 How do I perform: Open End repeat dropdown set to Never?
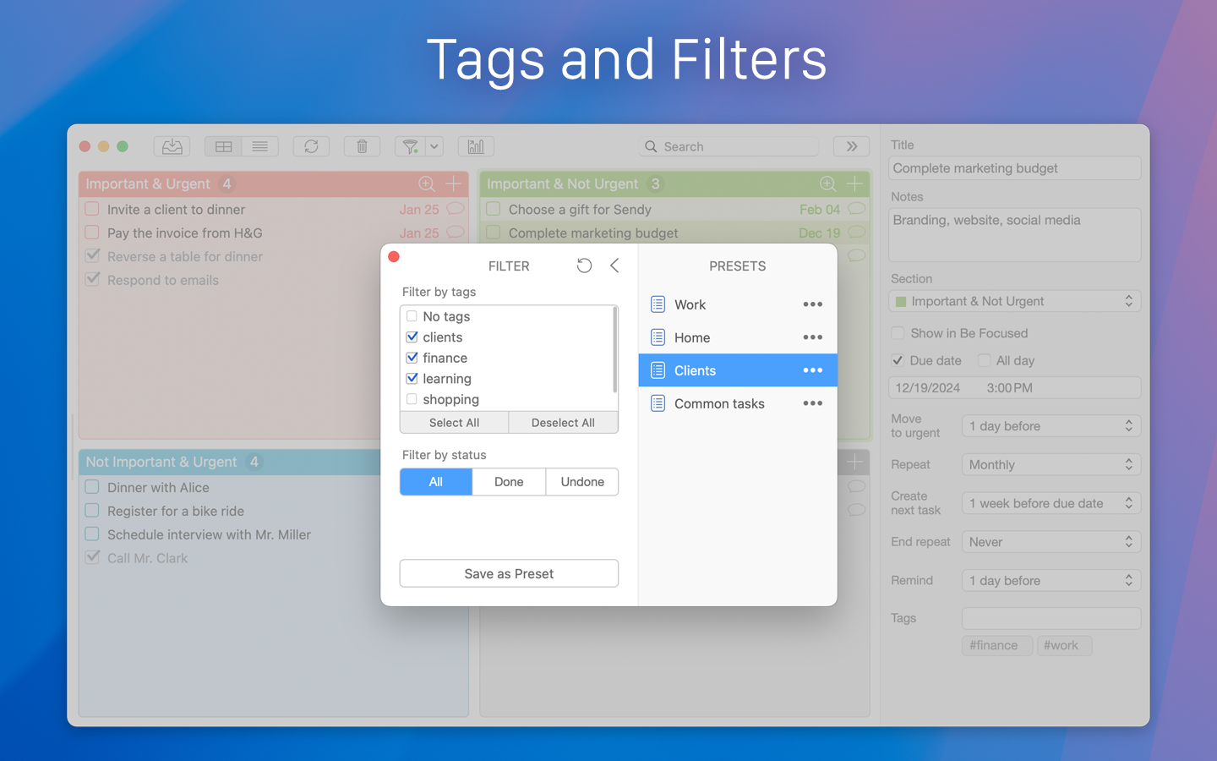[1051, 542]
